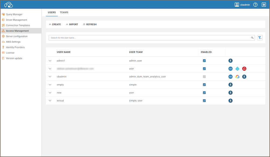Click the magnifier icon in search field
Viewport: 270px width, 157px height.
252,38
